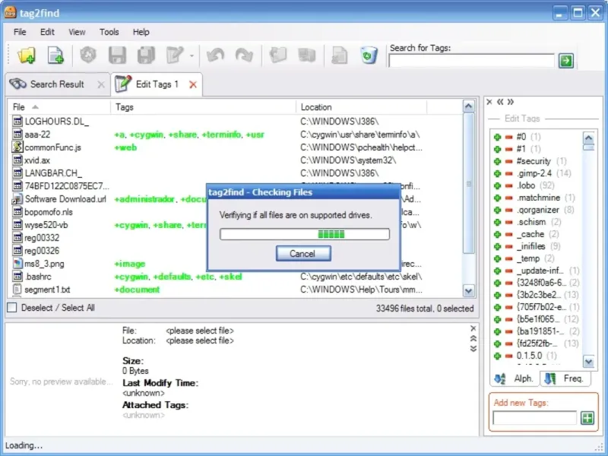Click green plus icon next to .gimp-2.4

(x=497, y=174)
